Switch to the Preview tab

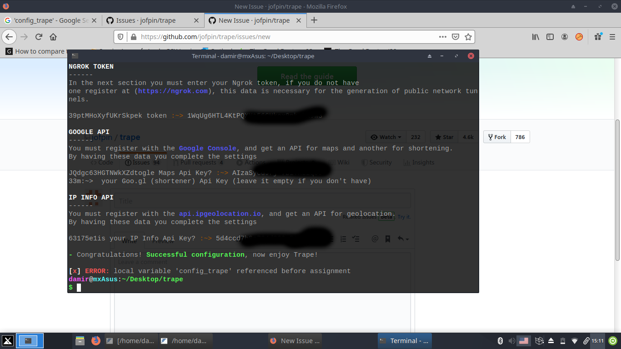click(162, 241)
